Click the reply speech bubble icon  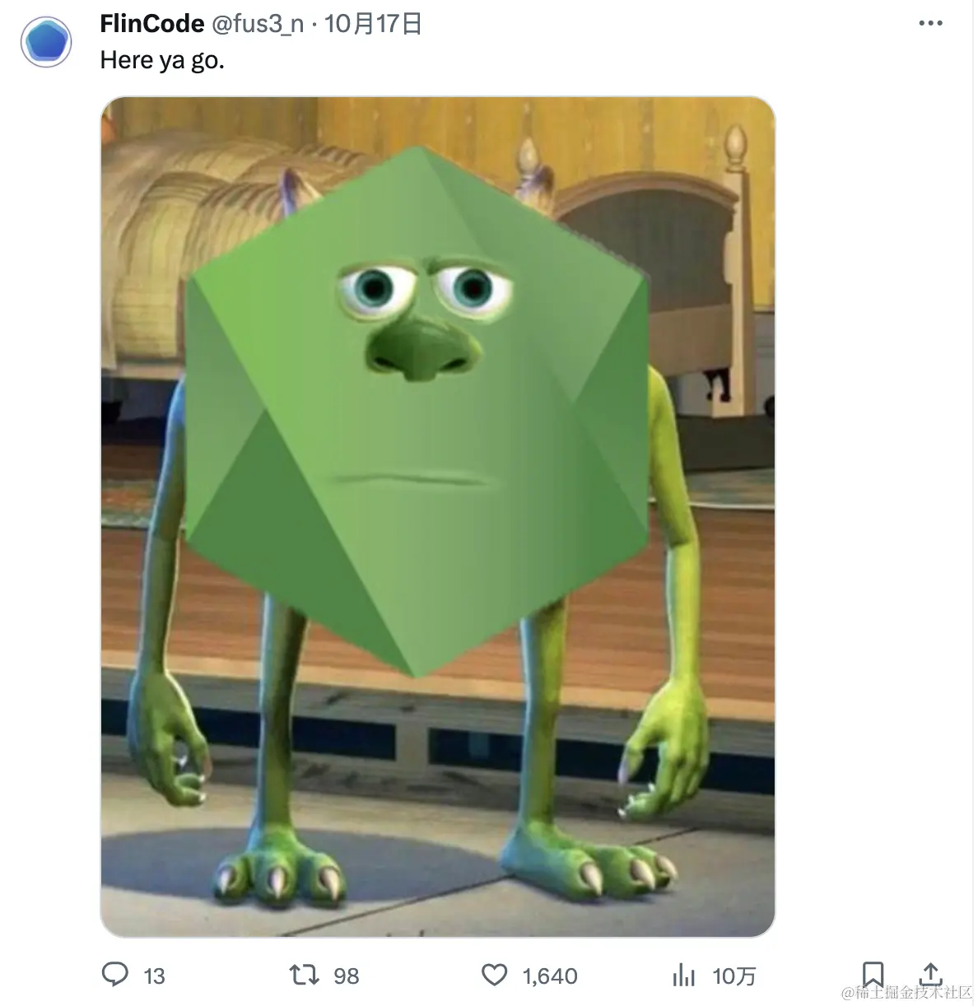pyautogui.click(x=115, y=975)
